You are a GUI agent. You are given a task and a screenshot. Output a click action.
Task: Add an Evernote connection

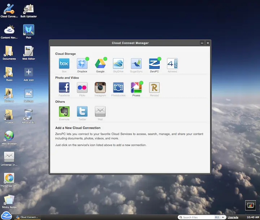point(64,111)
